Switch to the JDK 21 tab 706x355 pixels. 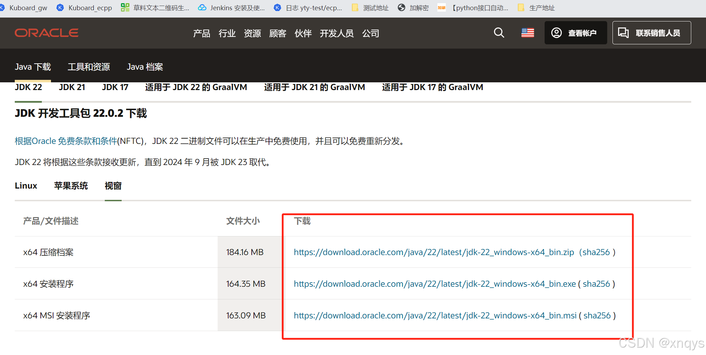pyautogui.click(x=72, y=87)
